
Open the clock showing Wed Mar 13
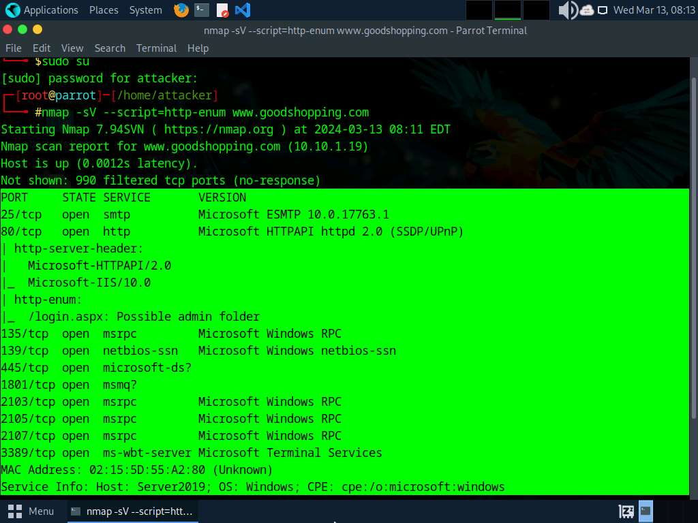[654, 10]
